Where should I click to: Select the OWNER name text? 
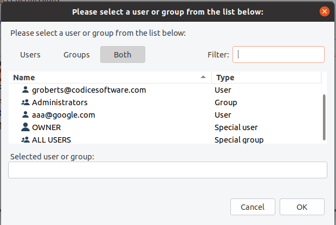tap(46, 127)
